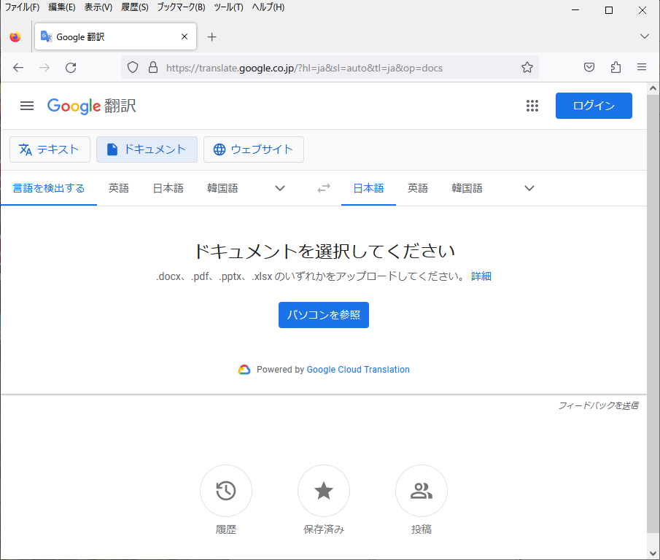Click scrollbar down arrow
This screenshot has width=660, height=560.
(x=653, y=553)
